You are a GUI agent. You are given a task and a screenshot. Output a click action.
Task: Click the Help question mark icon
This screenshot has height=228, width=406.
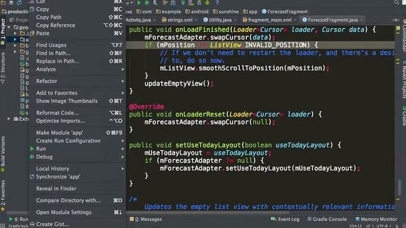point(217,3)
